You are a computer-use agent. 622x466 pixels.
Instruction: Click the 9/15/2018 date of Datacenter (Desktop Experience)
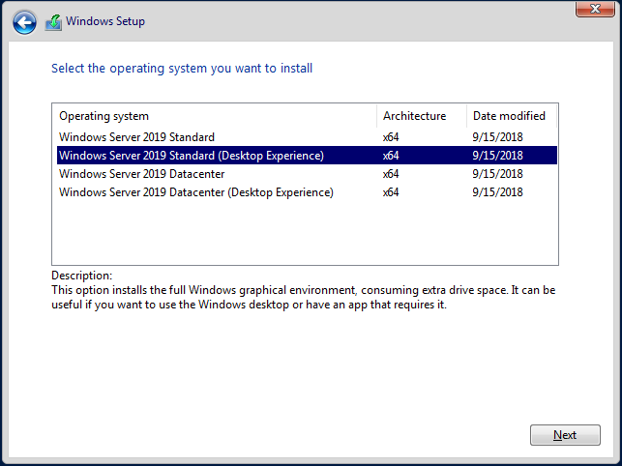[497, 192]
